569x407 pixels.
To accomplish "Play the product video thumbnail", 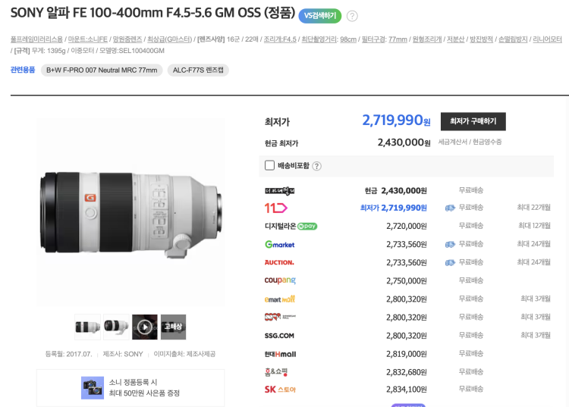I will pyautogui.click(x=145, y=327).
